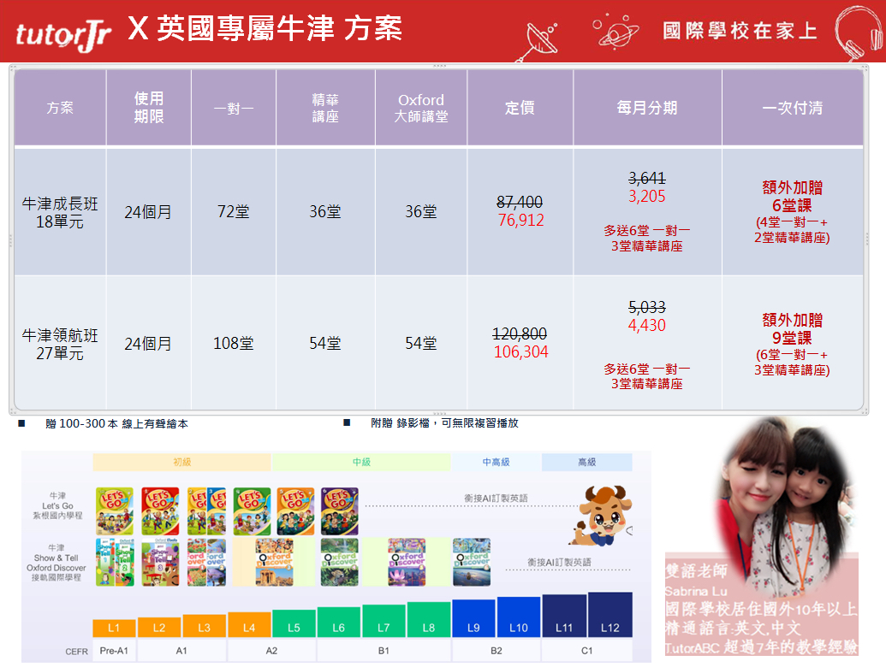Click the orange L1 level bar
Viewport: 886px width, 667px height.
pyautogui.click(x=115, y=628)
